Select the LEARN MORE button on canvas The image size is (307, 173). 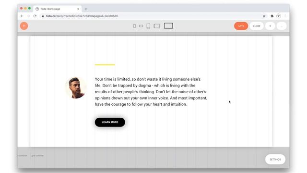[110, 122]
